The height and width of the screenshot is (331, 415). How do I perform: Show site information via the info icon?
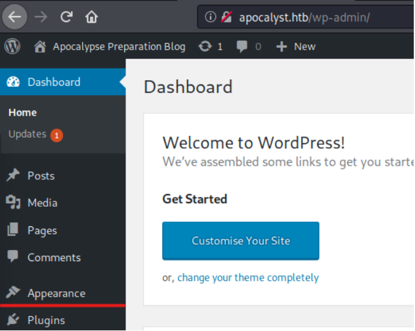click(x=211, y=17)
